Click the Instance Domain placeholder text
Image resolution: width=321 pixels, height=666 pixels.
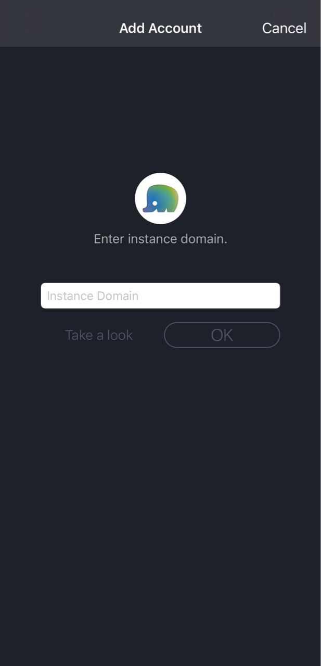pos(93,296)
